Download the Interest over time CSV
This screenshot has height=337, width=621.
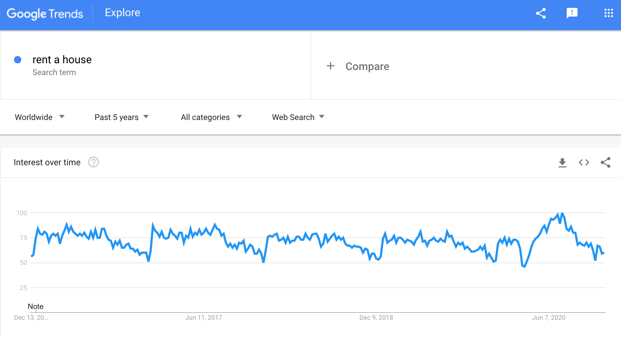(x=562, y=163)
